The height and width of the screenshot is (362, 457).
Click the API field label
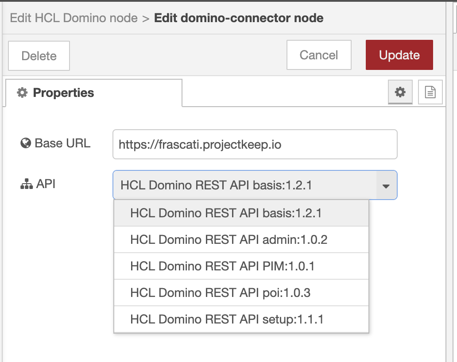[x=38, y=184]
